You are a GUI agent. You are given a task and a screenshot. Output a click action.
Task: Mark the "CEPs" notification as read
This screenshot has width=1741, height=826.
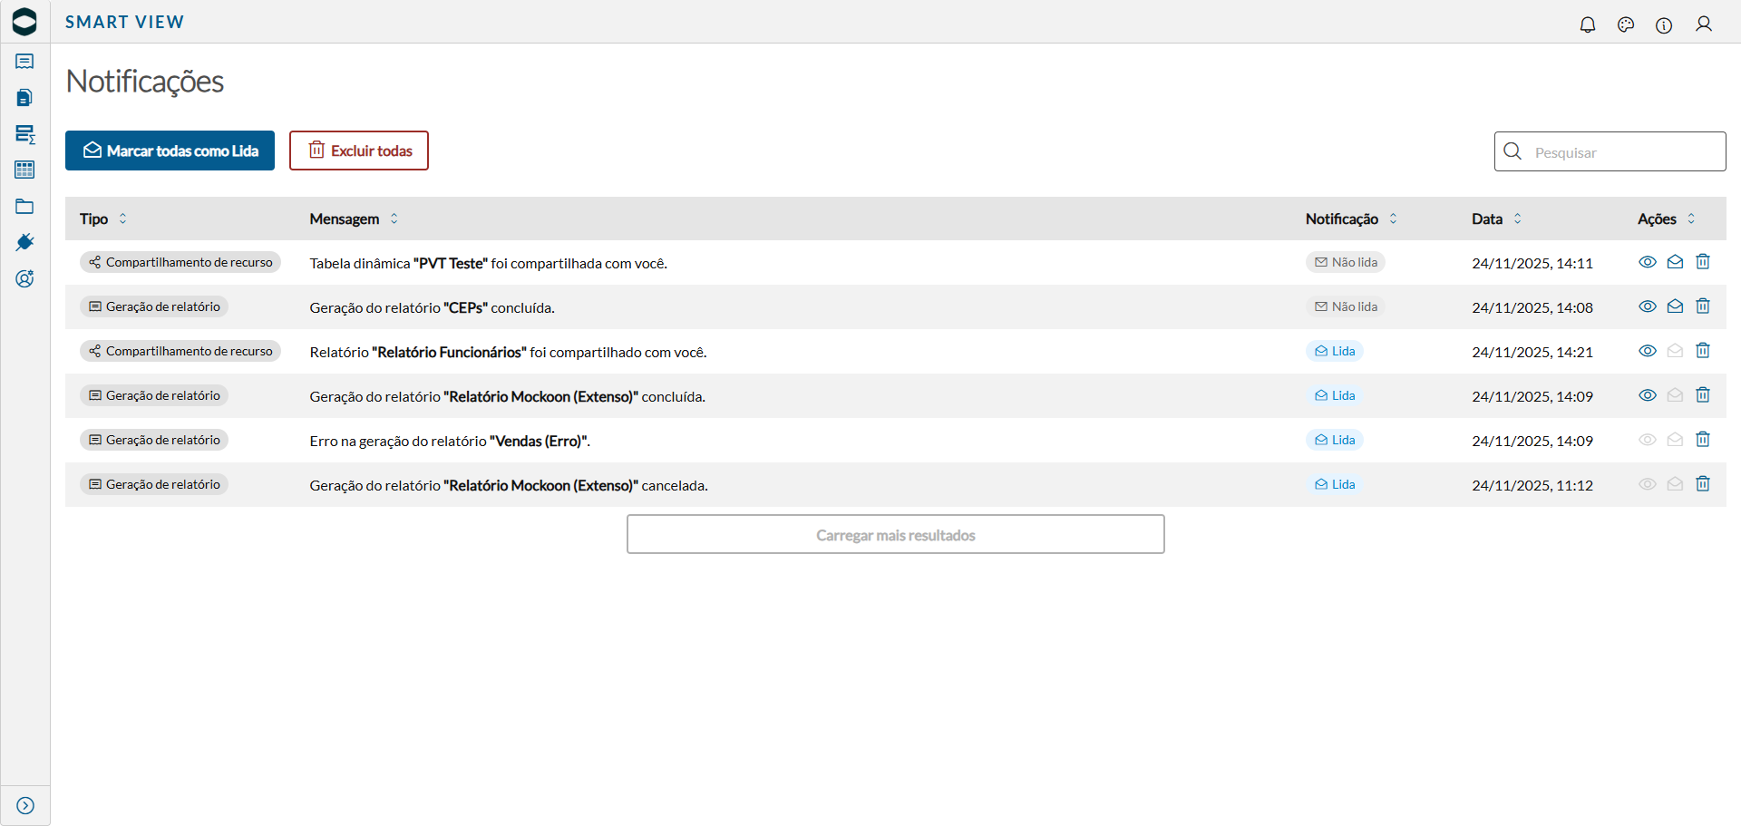[x=1675, y=306]
